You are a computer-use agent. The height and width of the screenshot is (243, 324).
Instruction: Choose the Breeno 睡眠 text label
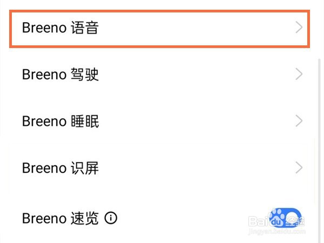point(60,121)
